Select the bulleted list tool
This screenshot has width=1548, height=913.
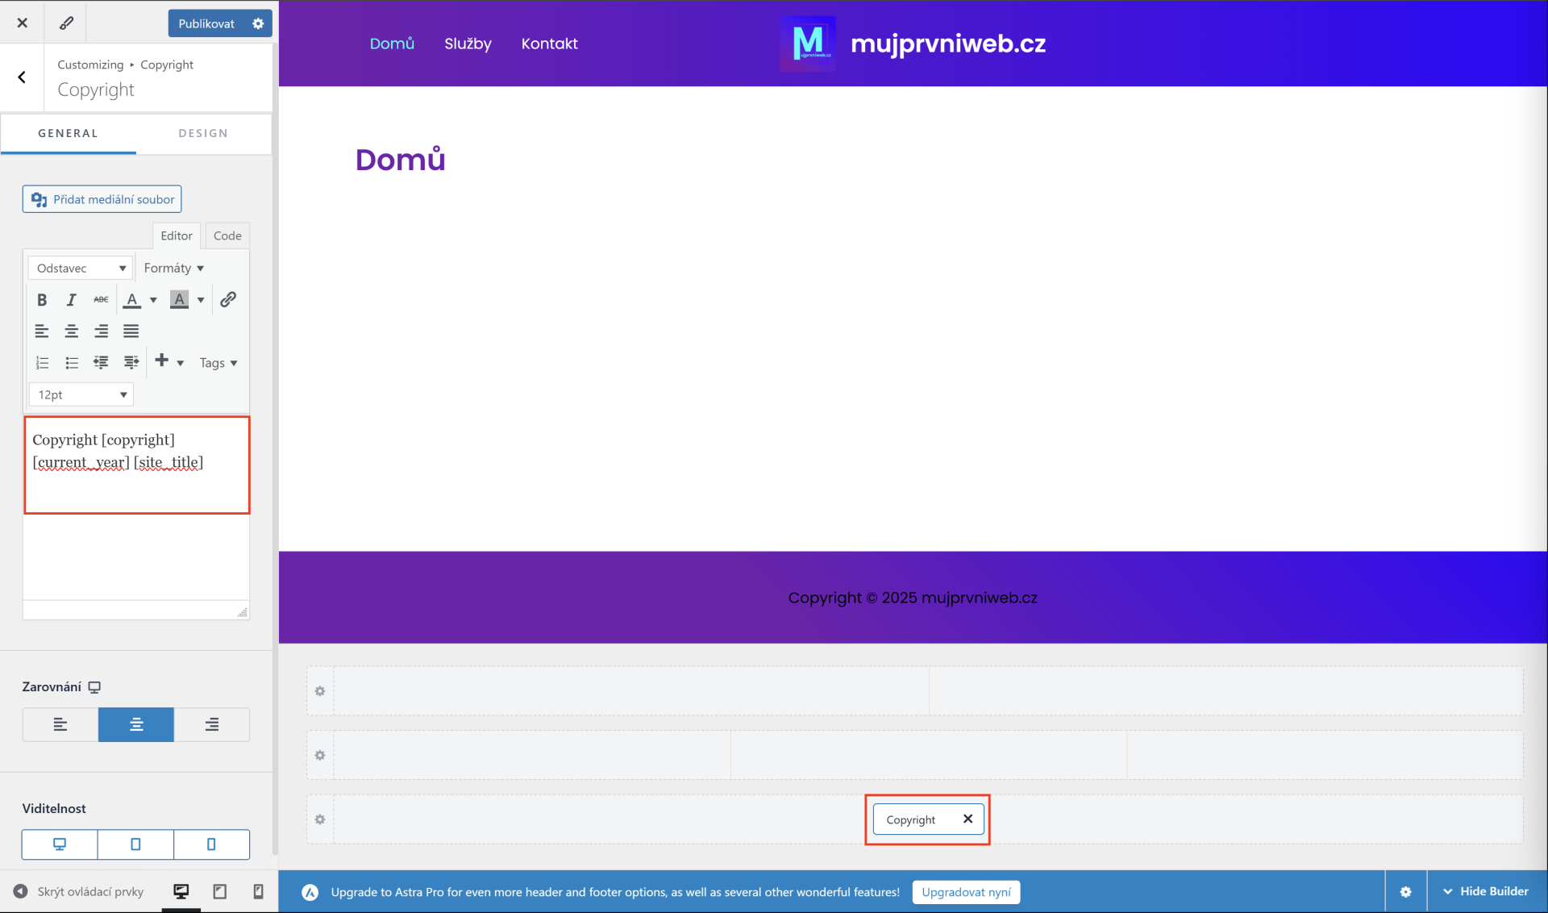(x=71, y=363)
